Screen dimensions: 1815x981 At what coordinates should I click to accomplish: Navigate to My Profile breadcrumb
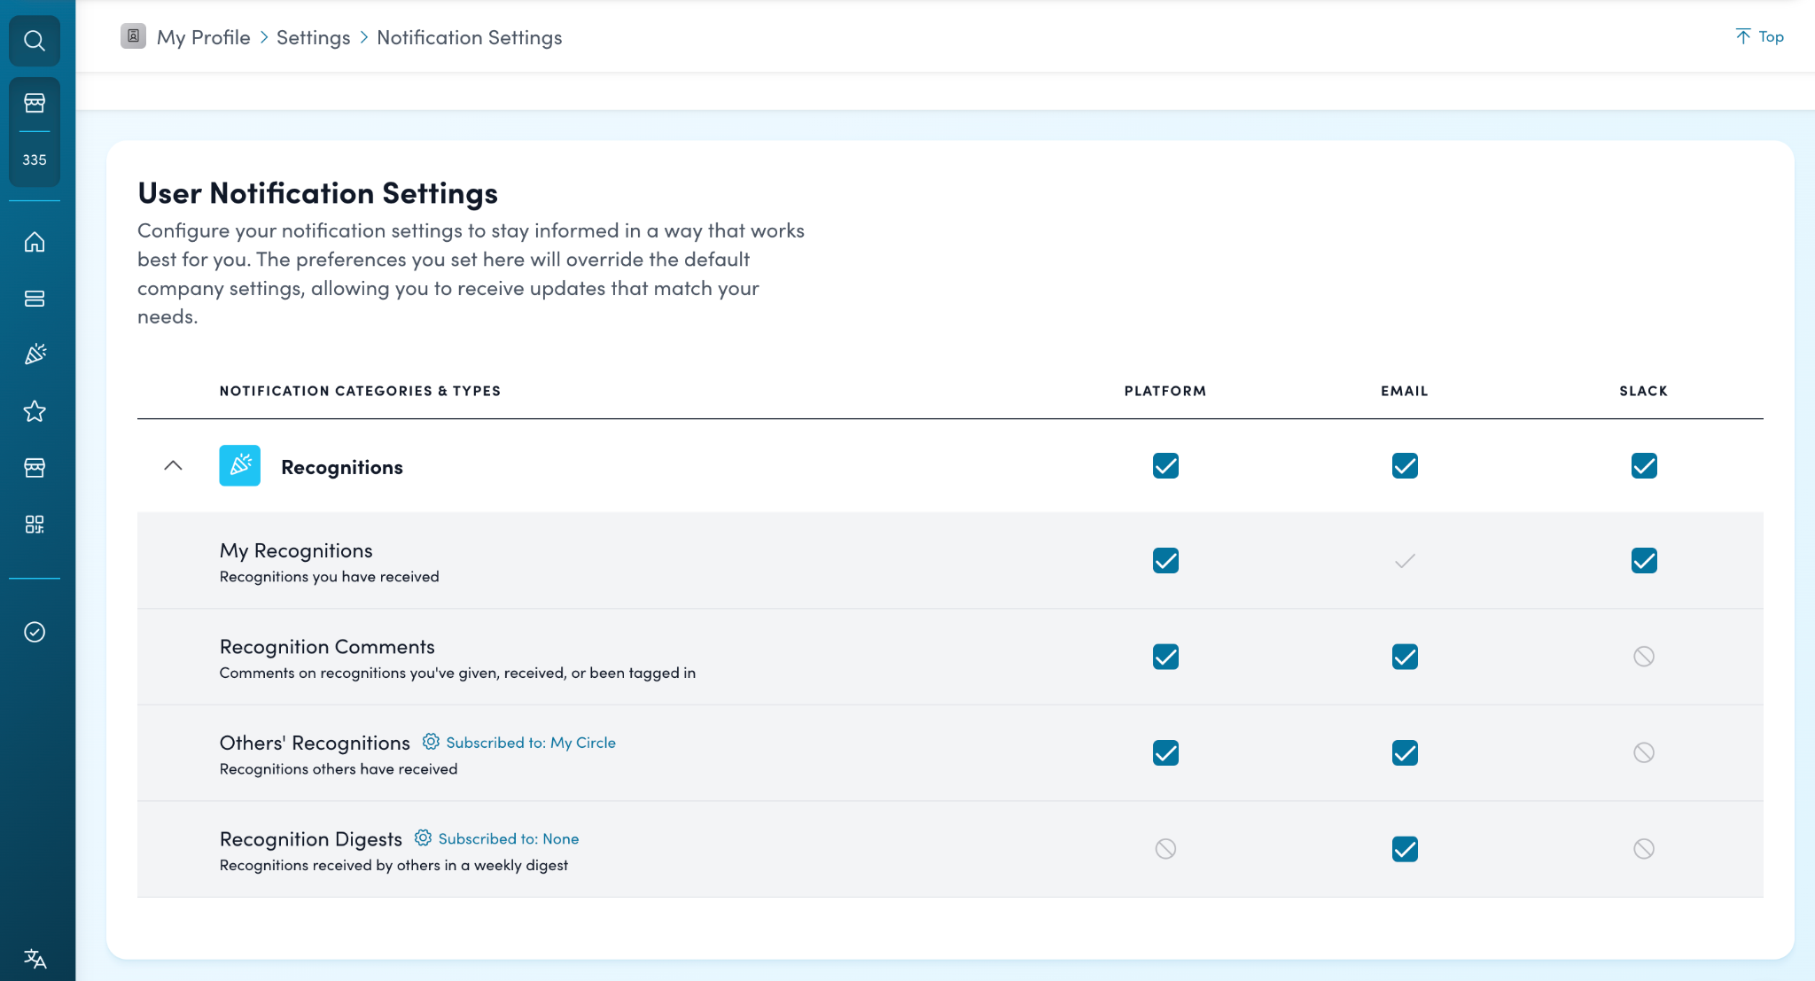tap(203, 37)
